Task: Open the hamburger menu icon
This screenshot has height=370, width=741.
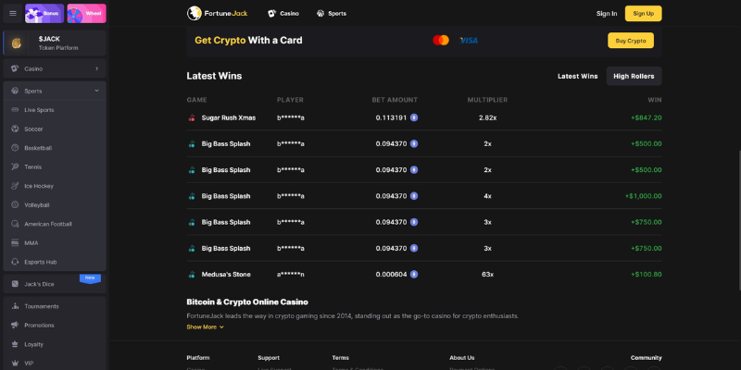Action: [x=13, y=13]
